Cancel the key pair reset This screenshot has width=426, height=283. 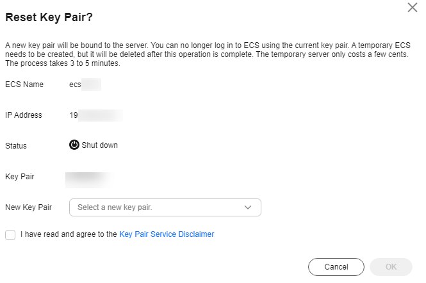pyautogui.click(x=336, y=267)
